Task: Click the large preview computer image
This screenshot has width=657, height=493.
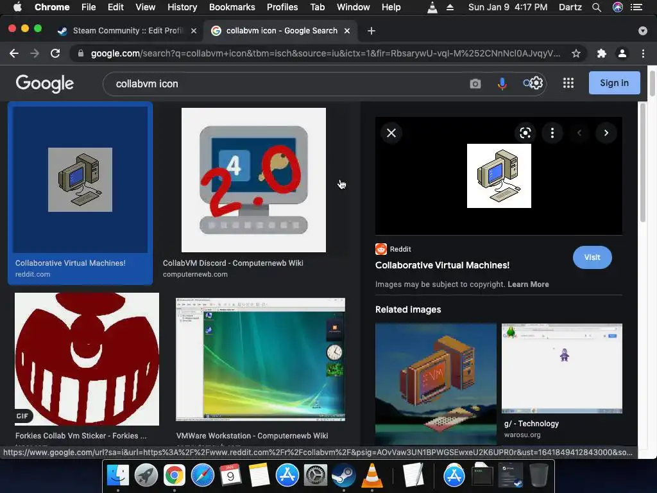Action: (x=499, y=176)
